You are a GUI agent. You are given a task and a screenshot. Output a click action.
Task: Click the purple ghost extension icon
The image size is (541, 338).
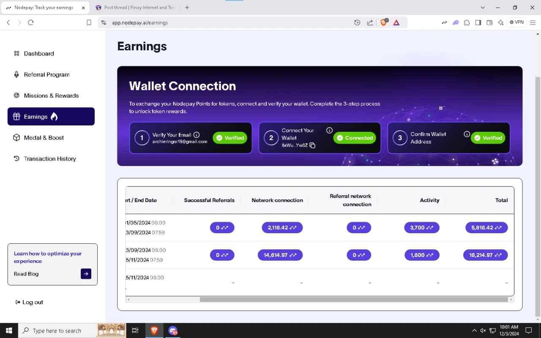point(456,22)
